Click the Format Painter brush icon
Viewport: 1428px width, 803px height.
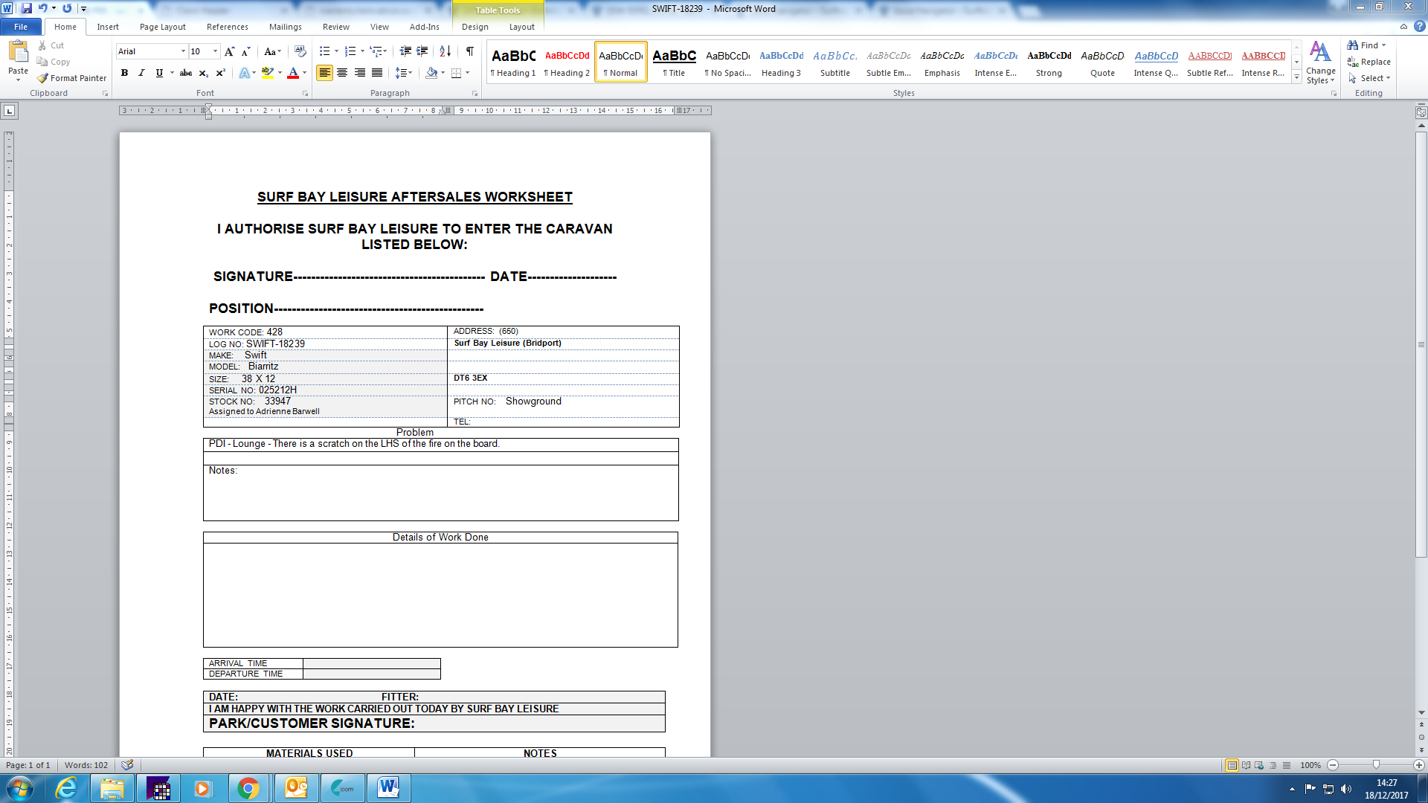coord(43,78)
